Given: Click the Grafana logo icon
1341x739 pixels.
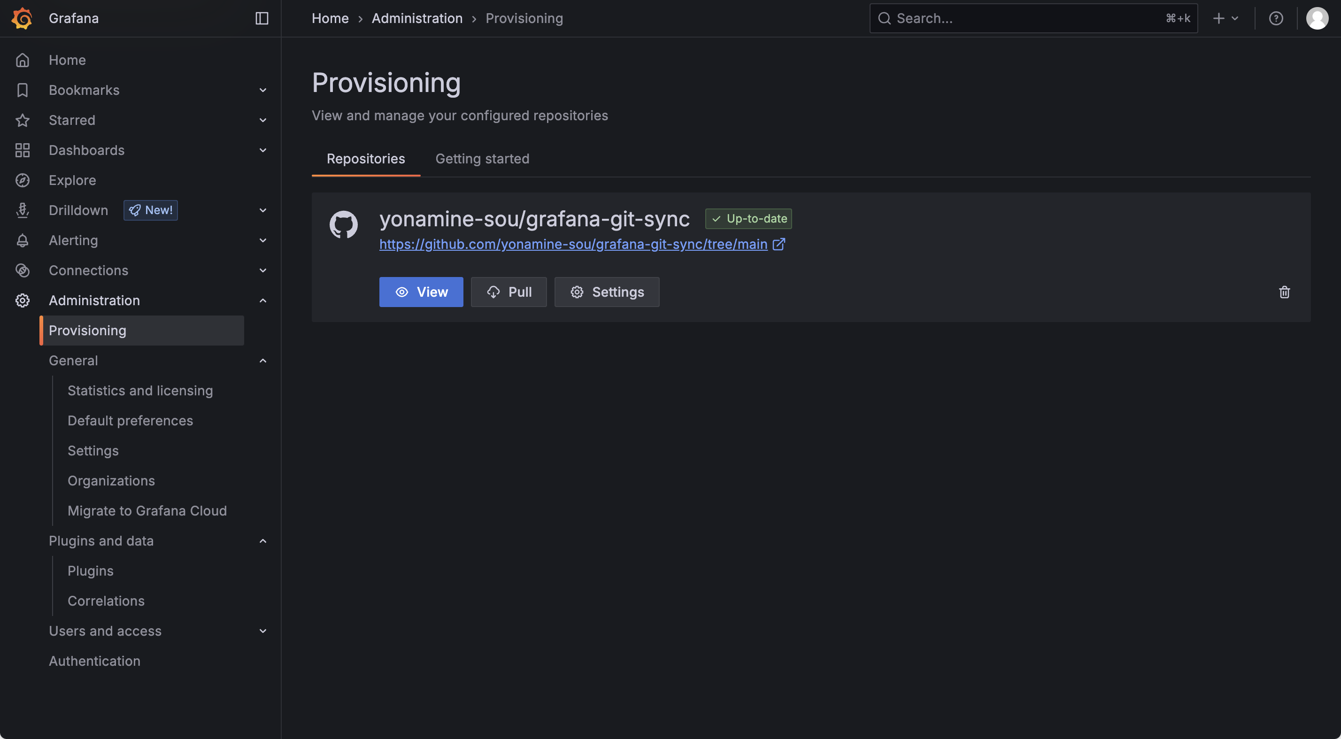Looking at the screenshot, I should pyautogui.click(x=22, y=18).
